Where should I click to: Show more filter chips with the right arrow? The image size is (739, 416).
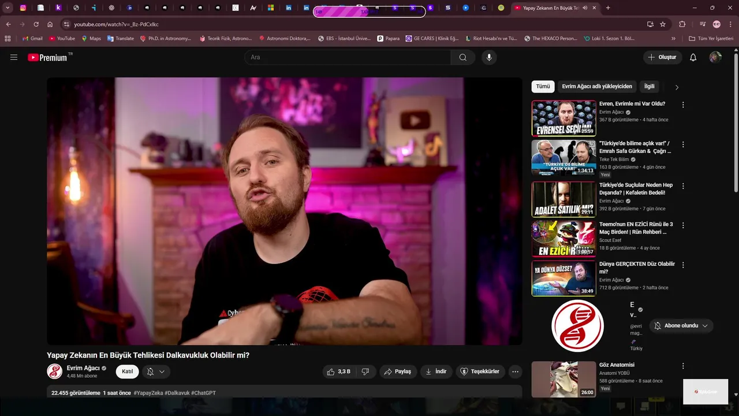click(x=677, y=87)
